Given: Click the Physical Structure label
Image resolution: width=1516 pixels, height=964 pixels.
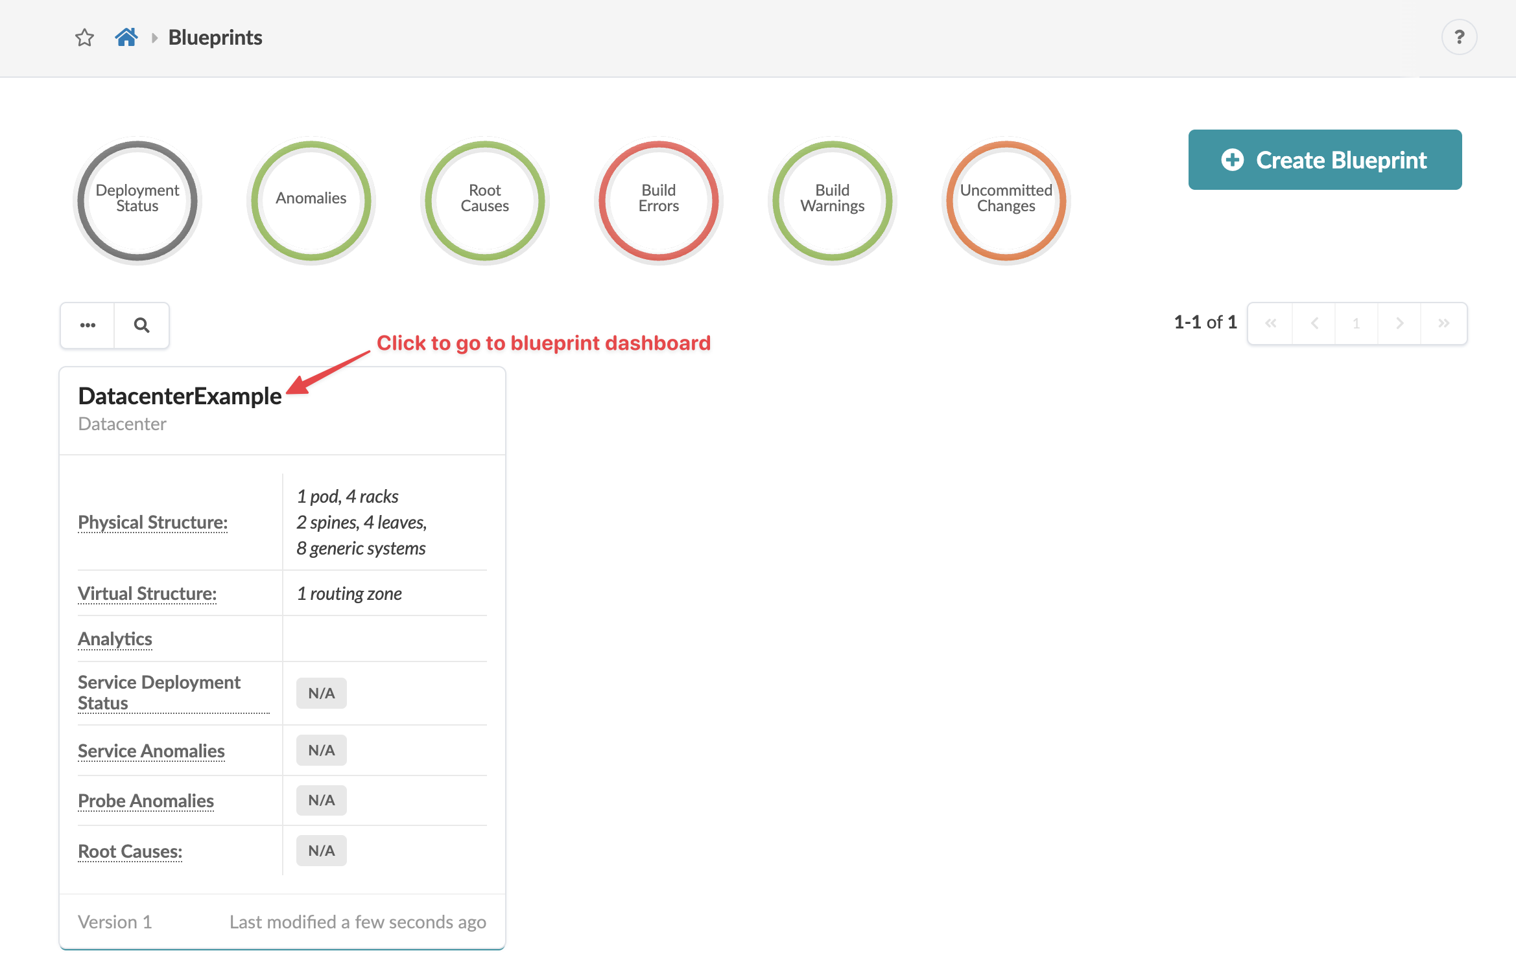Looking at the screenshot, I should (x=152, y=522).
